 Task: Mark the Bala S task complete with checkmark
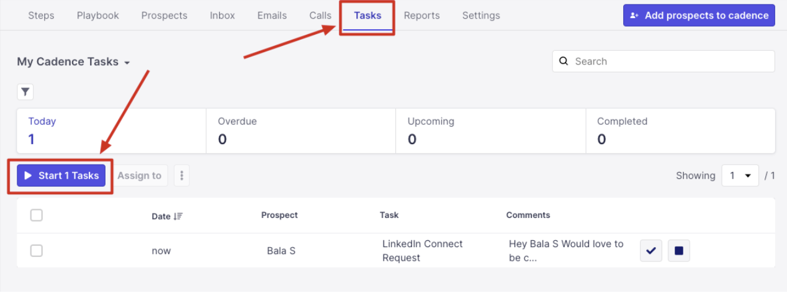(x=651, y=251)
